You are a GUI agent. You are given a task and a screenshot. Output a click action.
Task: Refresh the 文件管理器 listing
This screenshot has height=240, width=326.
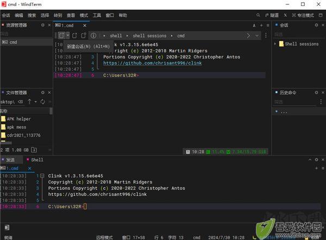tap(42, 101)
